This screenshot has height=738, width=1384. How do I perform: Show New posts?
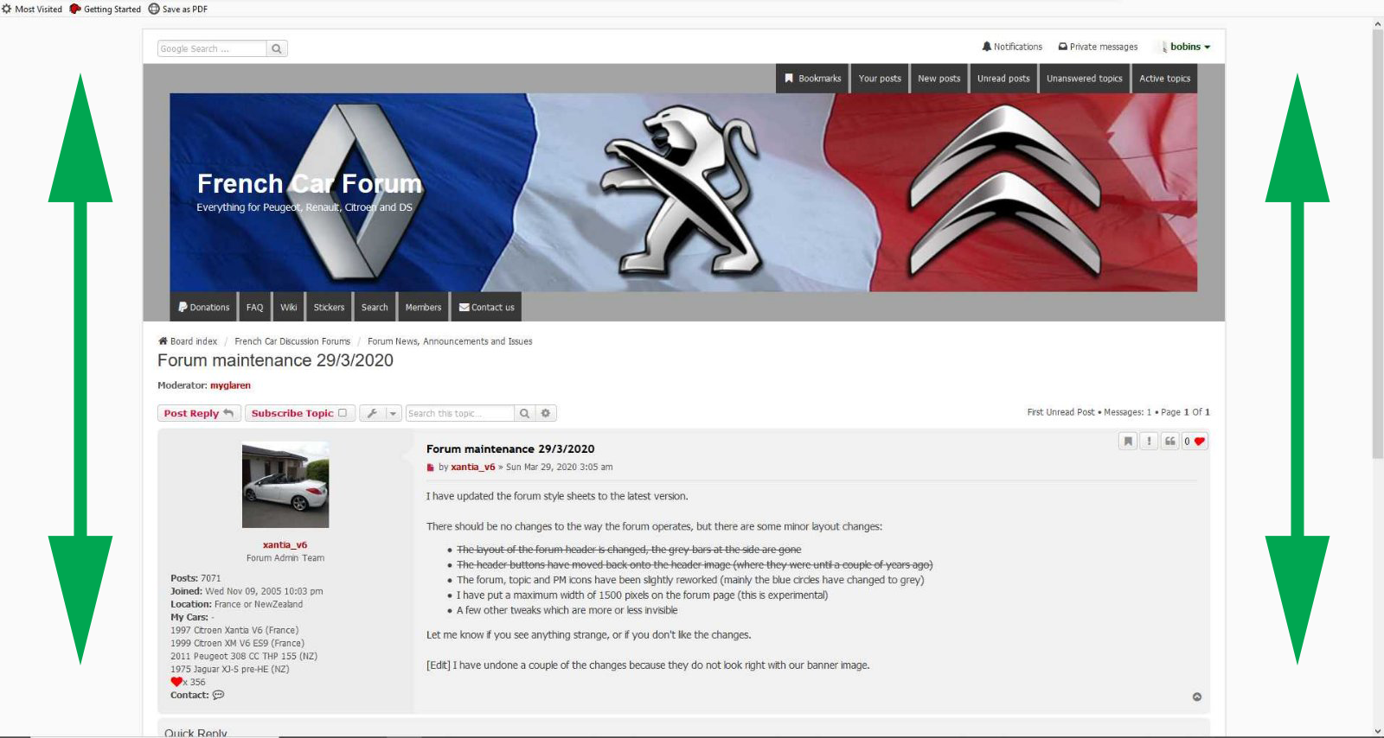click(x=939, y=79)
